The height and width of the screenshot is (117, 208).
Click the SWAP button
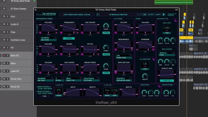click(158, 14)
